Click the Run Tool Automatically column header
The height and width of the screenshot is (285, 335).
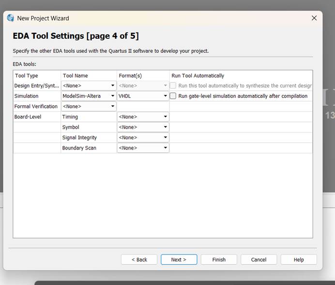(198, 75)
